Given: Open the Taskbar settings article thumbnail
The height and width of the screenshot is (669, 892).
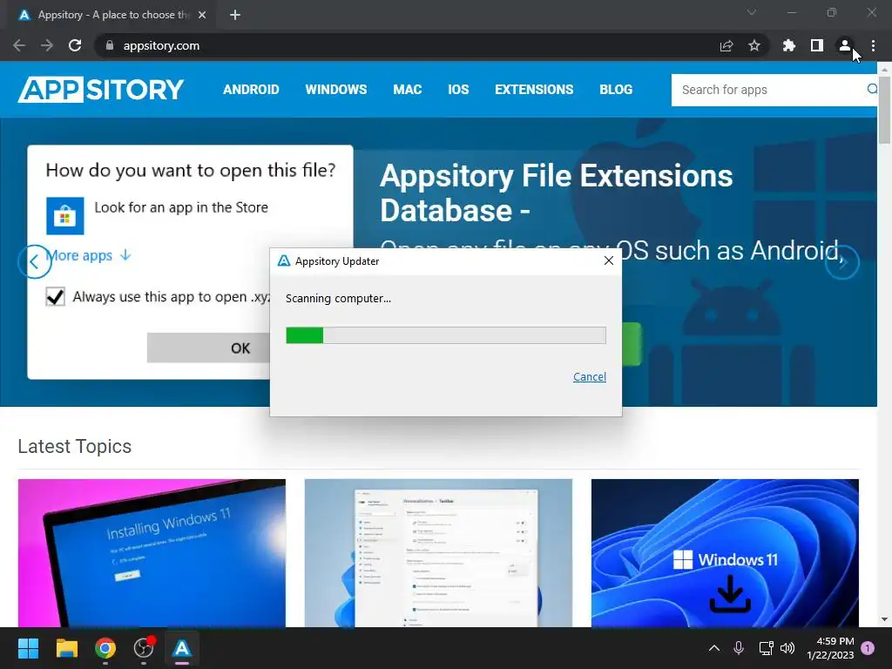Looking at the screenshot, I should (438, 553).
